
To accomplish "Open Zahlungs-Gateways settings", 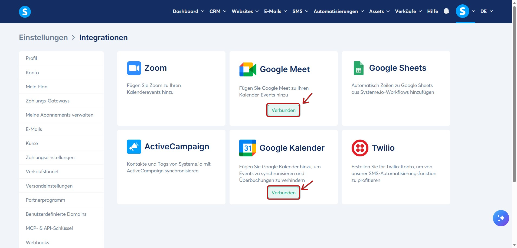I will 61,101.
